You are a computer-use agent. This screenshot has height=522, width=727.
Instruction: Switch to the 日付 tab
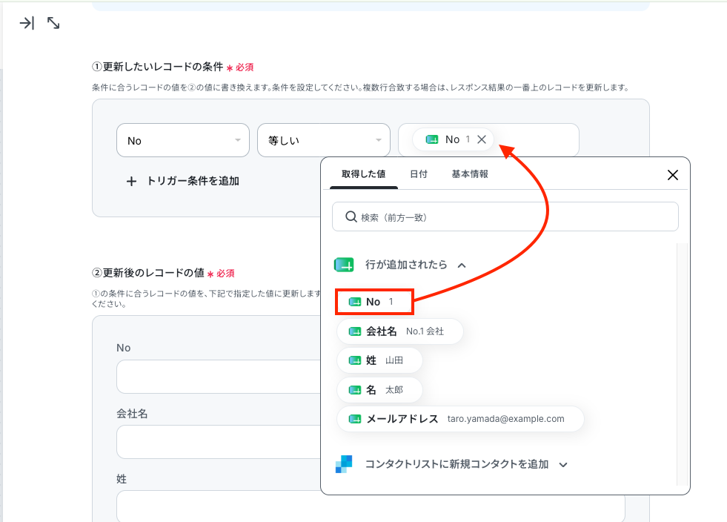pos(418,174)
